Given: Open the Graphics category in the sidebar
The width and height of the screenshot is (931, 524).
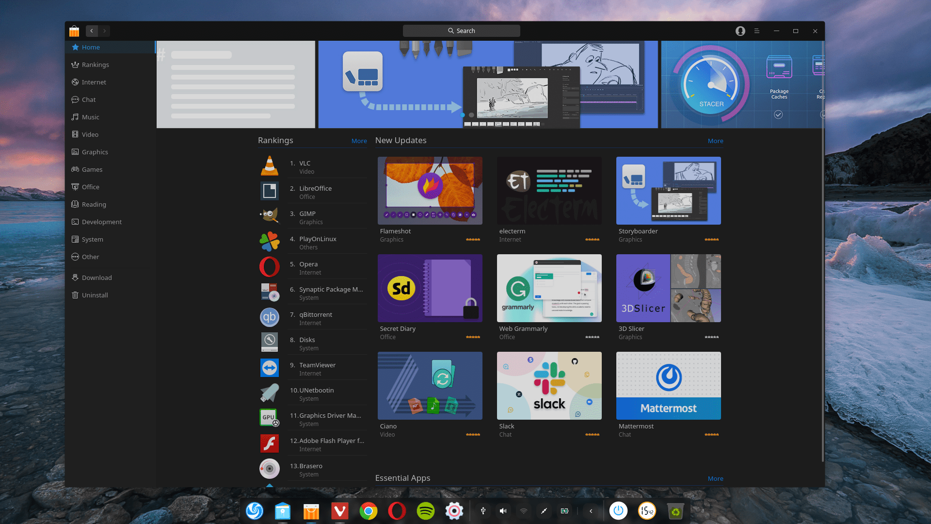Looking at the screenshot, I should [95, 152].
